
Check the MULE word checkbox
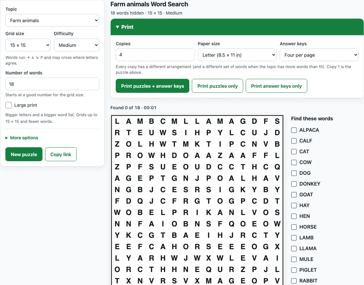coord(294,259)
